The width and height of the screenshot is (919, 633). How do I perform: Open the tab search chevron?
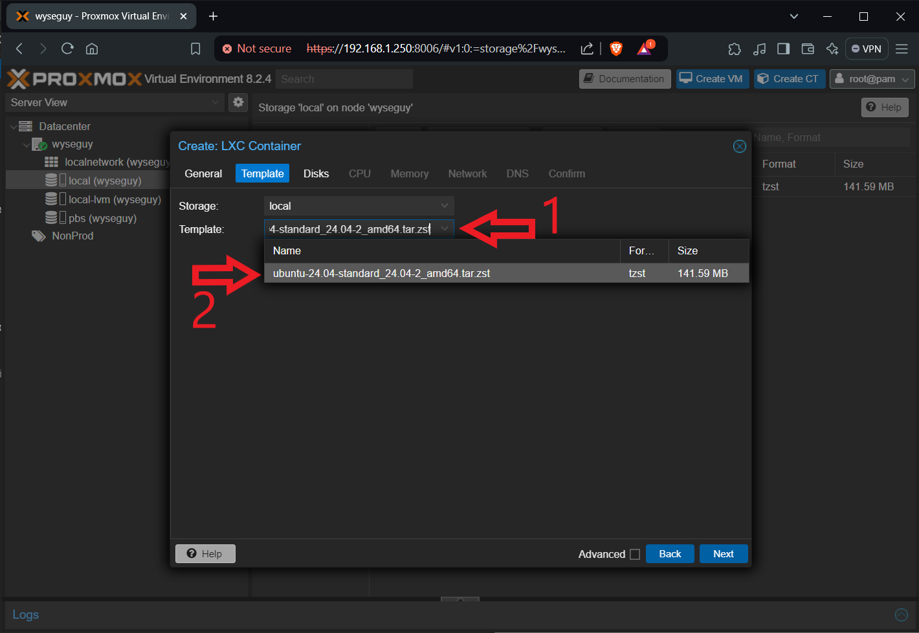point(794,16)
